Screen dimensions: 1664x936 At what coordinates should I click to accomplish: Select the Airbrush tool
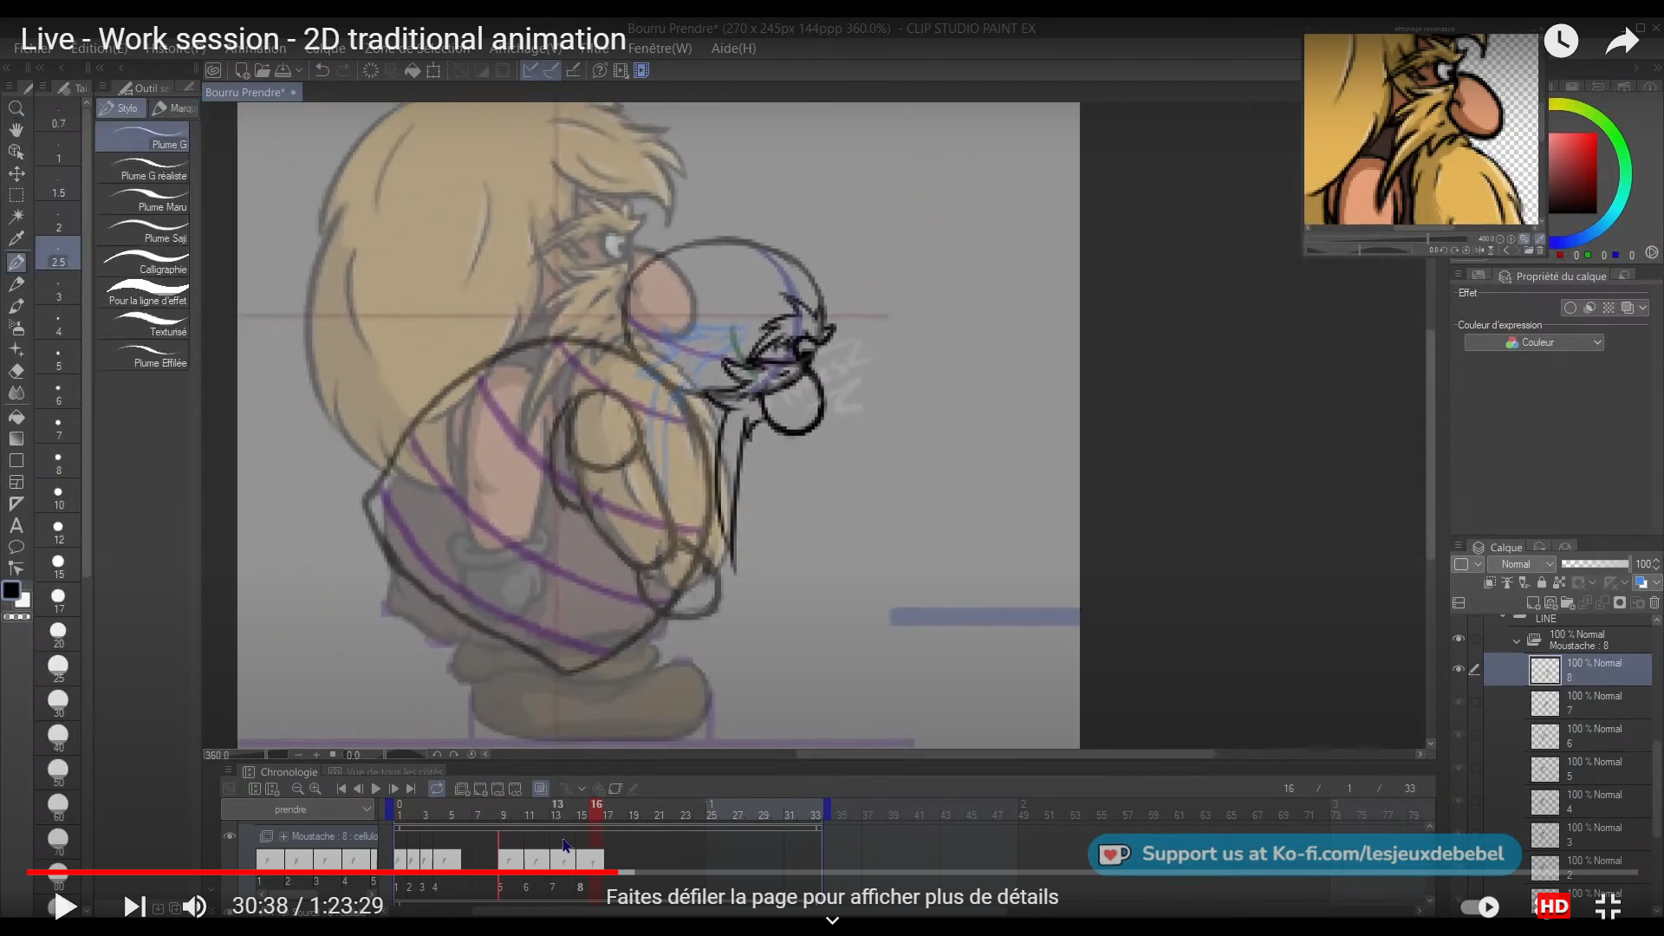[16, 328]
